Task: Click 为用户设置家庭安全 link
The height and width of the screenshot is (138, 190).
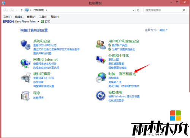Action: pyautogui.click(x=123, y=49)
